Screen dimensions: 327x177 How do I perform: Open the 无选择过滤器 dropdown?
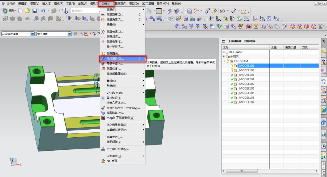pos(33,34)
